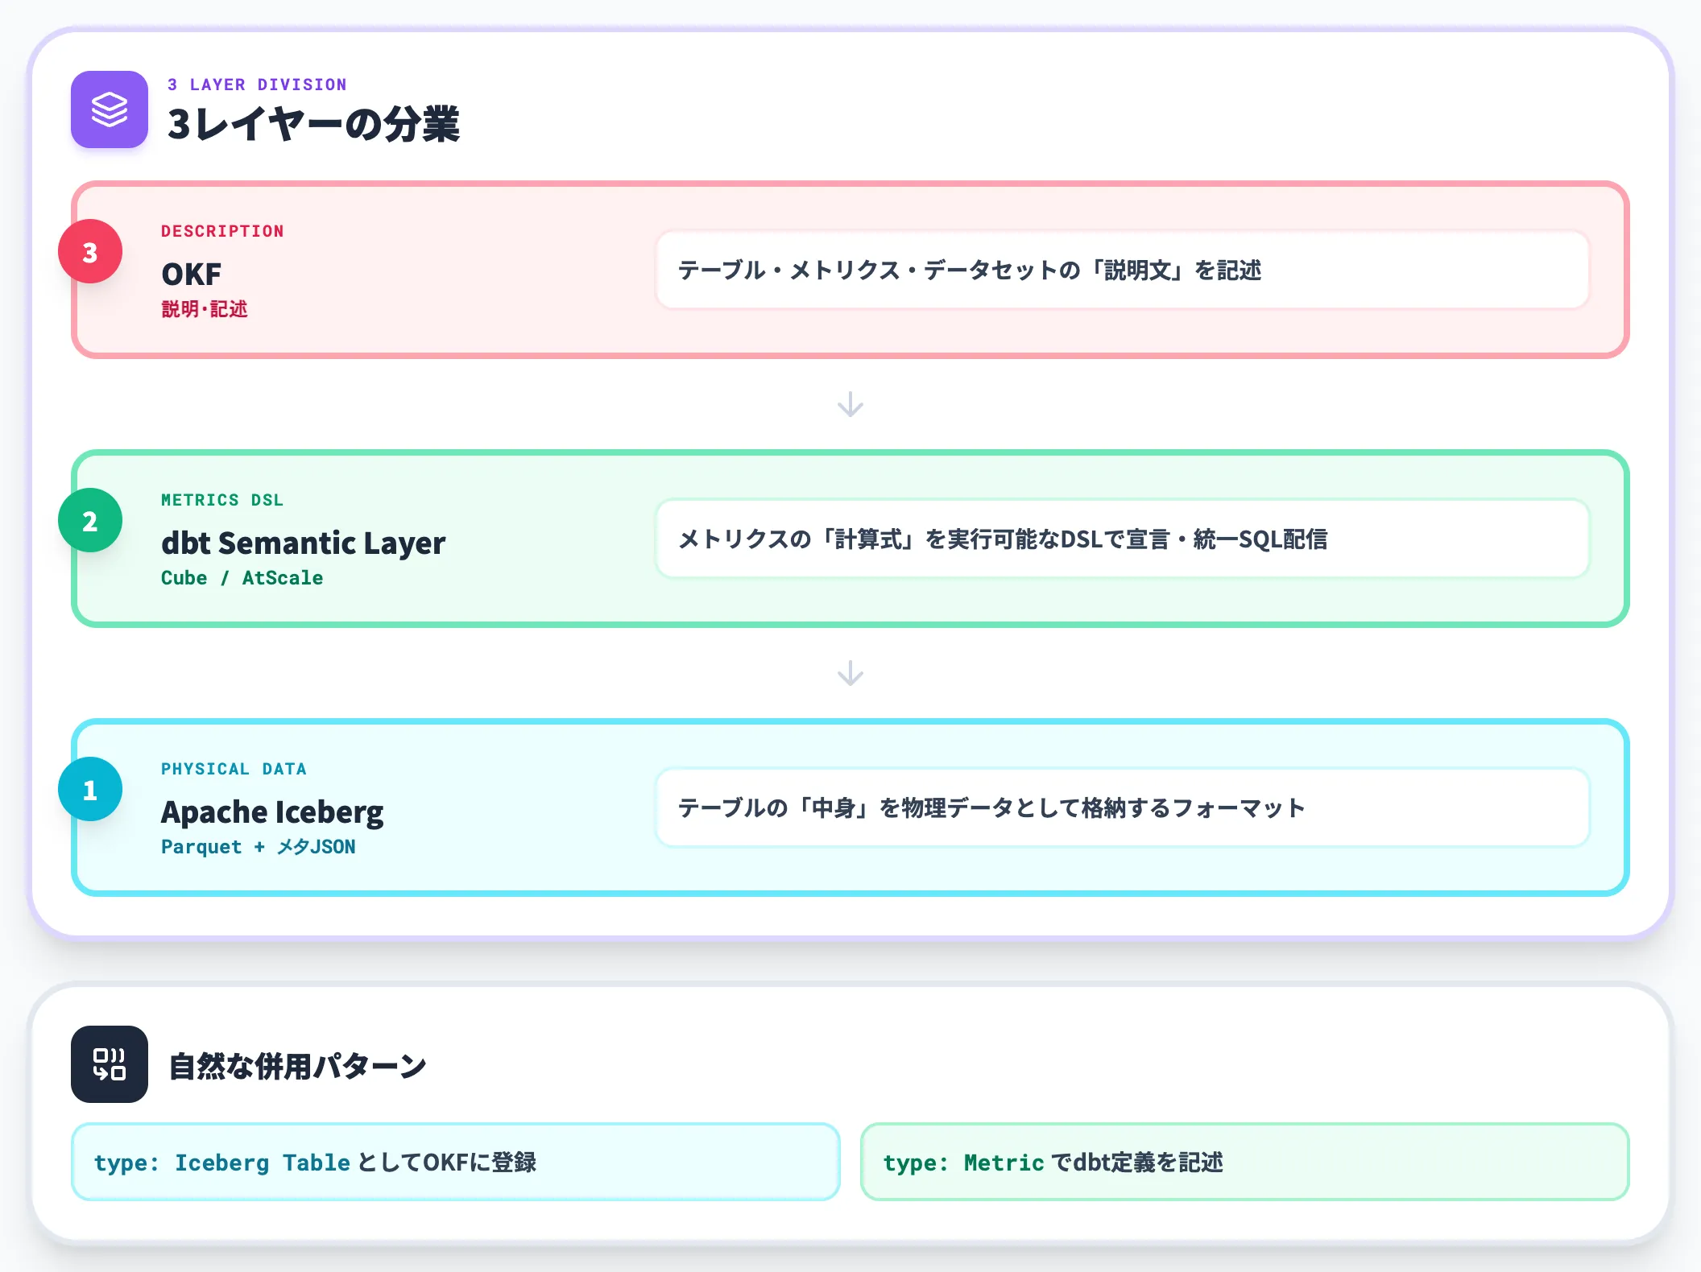This screenshot has height=1272, width=1701.
Task: Click the red number 3 badge
Action: pos(90,251)
